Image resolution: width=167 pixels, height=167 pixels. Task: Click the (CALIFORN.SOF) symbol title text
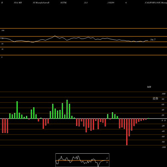click(x=153, y=3)
